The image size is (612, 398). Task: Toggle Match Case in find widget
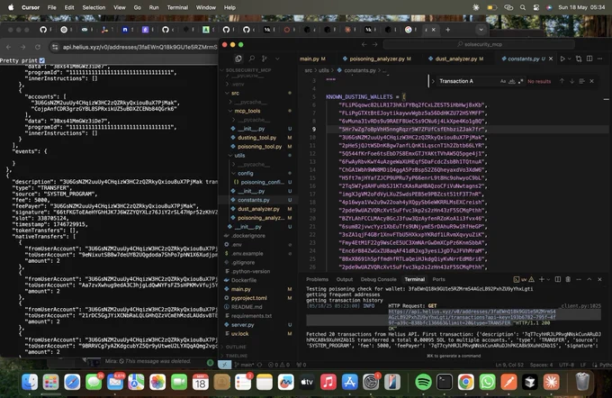(503, 81)
